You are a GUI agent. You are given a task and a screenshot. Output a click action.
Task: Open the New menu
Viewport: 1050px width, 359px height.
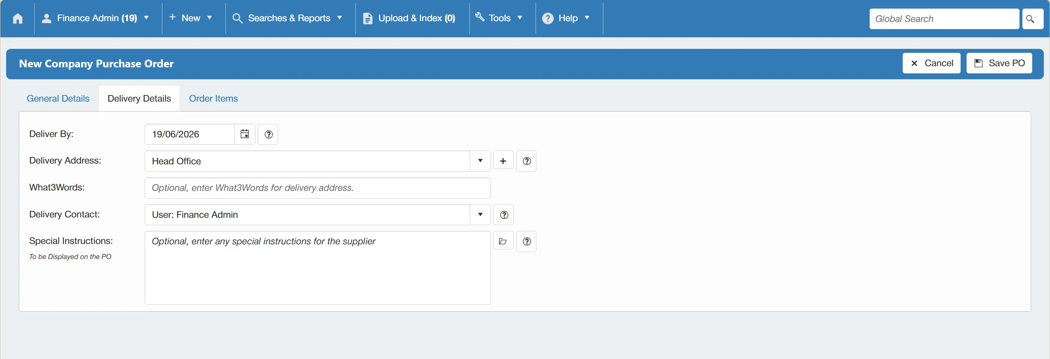(x=191, y=18)
